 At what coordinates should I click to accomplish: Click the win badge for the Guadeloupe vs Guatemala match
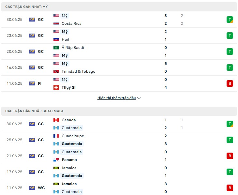(230, 140)
